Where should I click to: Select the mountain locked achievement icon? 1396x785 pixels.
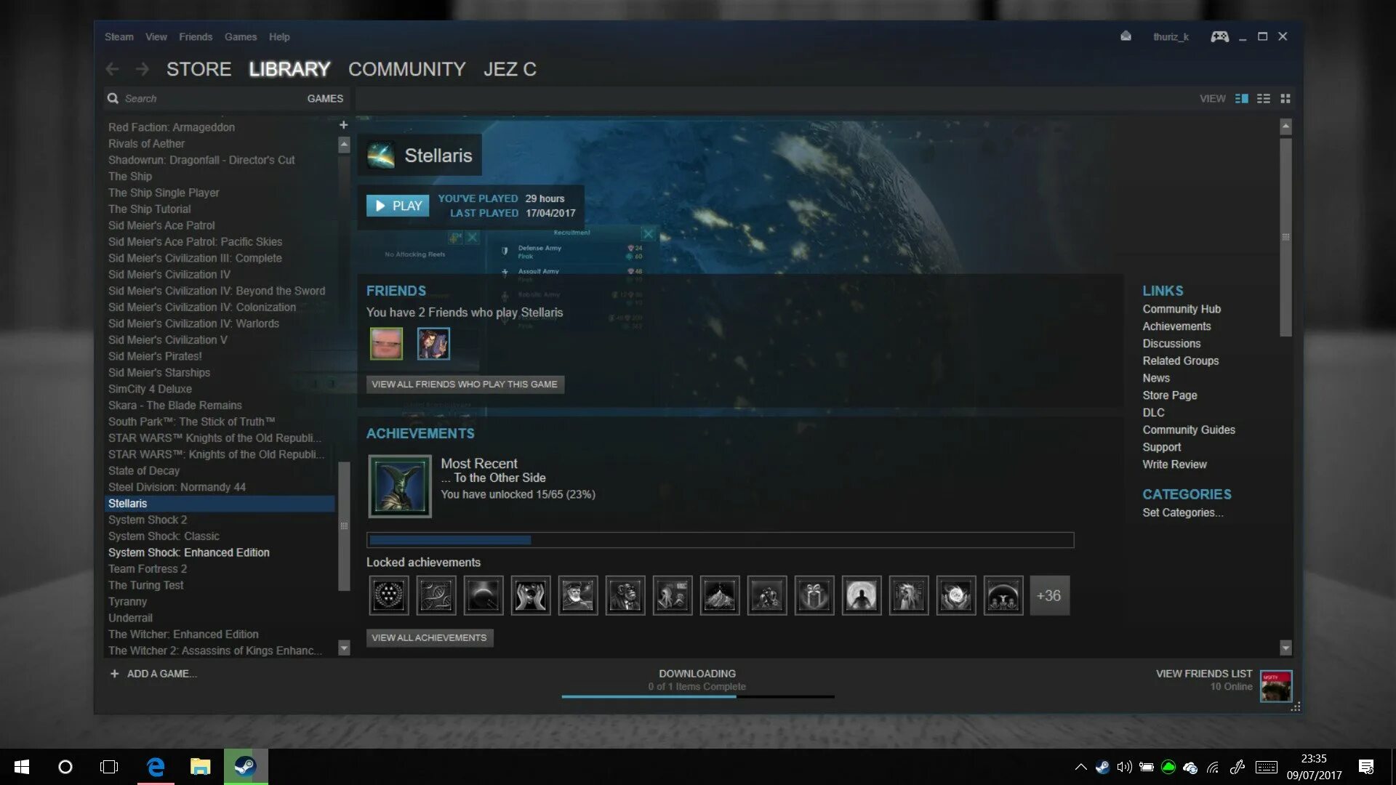coord(720,595)
